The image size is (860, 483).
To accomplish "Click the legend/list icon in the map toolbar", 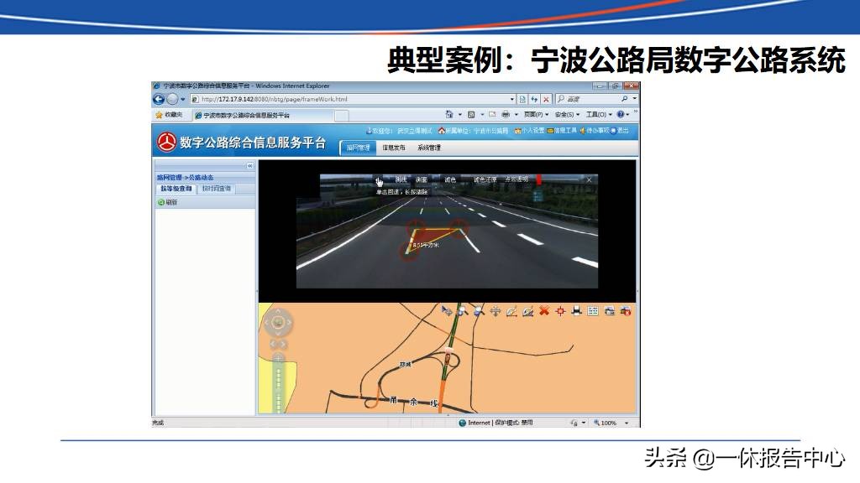I will pos(592,310).
